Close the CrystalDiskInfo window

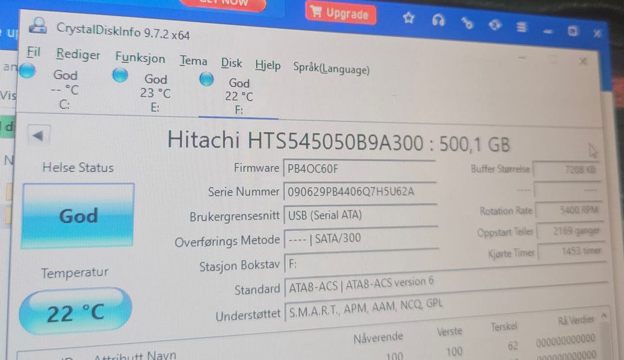583,61
